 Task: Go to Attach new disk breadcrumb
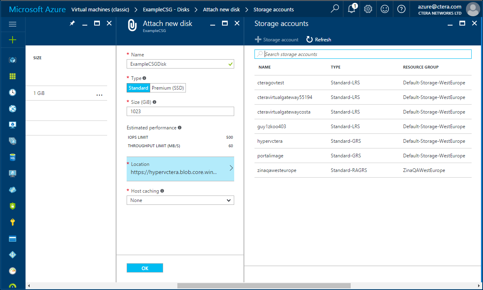click(x=221, y=10)
